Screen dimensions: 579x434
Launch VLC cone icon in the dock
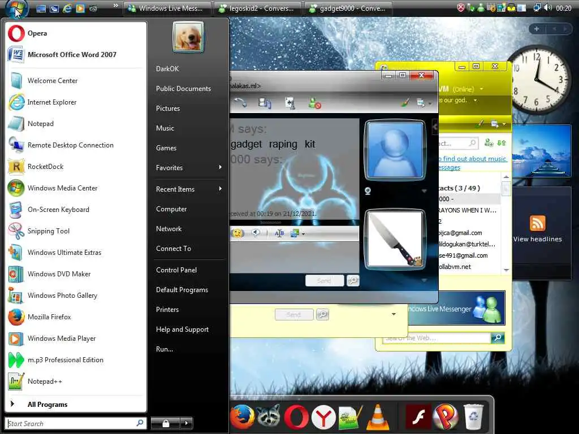(x=377, y=418)
